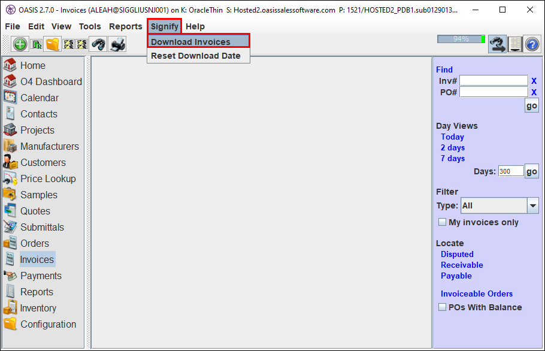Open the blue question-mark help icon
Viewport: 545px width, 351px height.
pos(532,44)
